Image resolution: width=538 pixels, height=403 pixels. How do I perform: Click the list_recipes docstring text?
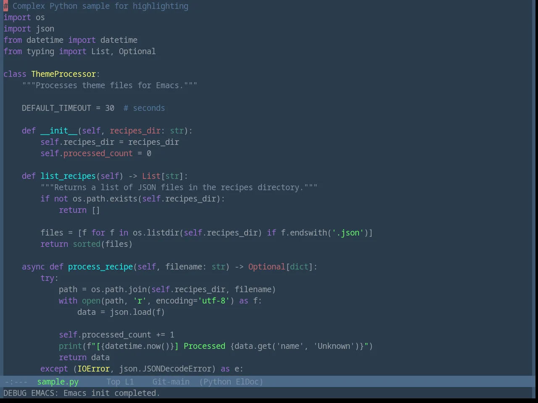[179, 187]
